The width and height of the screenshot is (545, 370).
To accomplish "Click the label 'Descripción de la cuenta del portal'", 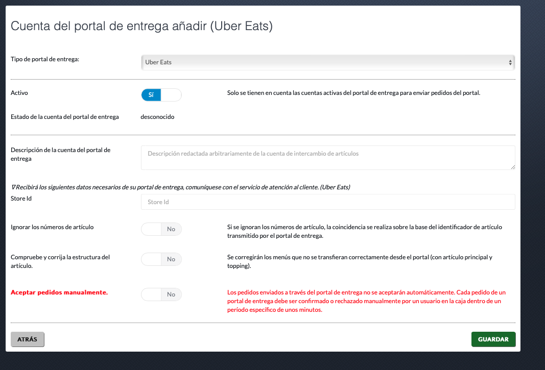I will click(60, 154).
